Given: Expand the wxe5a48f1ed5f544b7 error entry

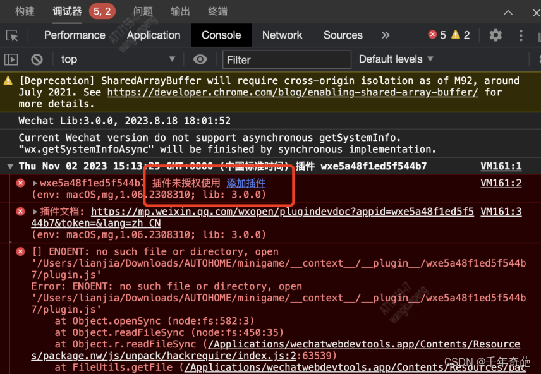Looking at the screenshot, I should click(35, 183).
